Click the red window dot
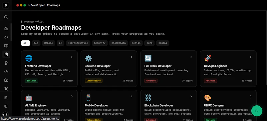Screen dimensions: 267x121 tap(17, 5)
